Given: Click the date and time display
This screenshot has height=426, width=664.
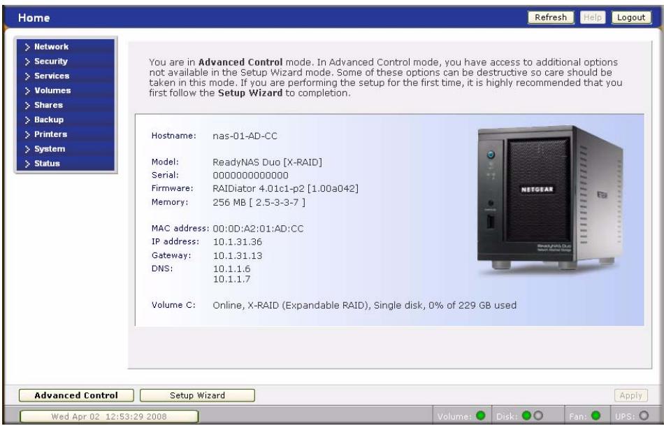Looking at the screenshot, I should tap(109, 417).
